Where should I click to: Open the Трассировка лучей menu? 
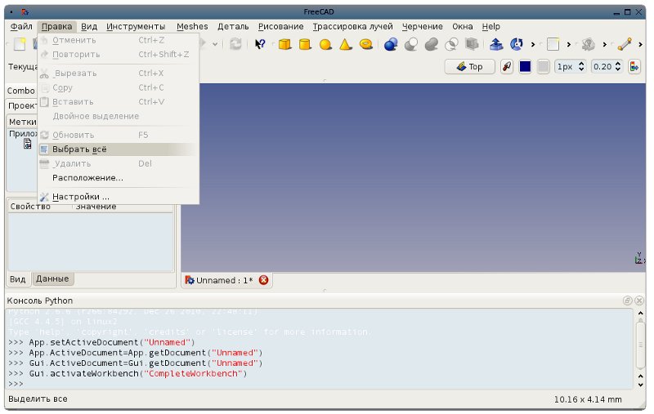coord(353,26)
